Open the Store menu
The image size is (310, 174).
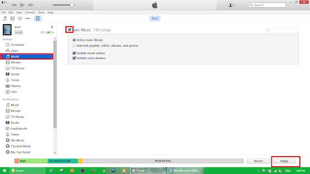41,13
